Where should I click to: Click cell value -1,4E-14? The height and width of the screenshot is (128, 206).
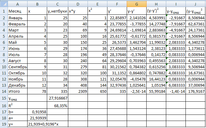pos(176,91)
